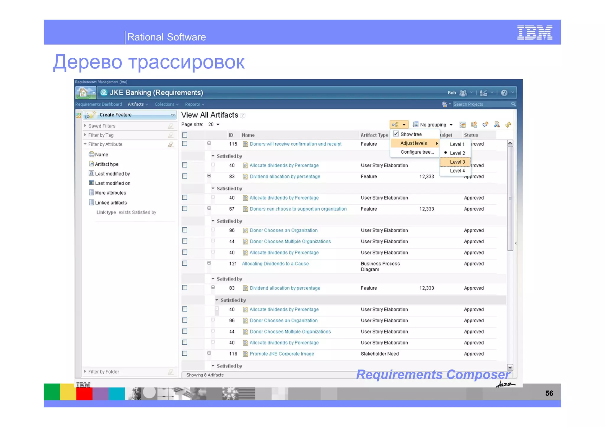Expand the Filter by Tag section
Image resolution: width=605 pixels, height=427 pixels.
(x=85, y=135)
